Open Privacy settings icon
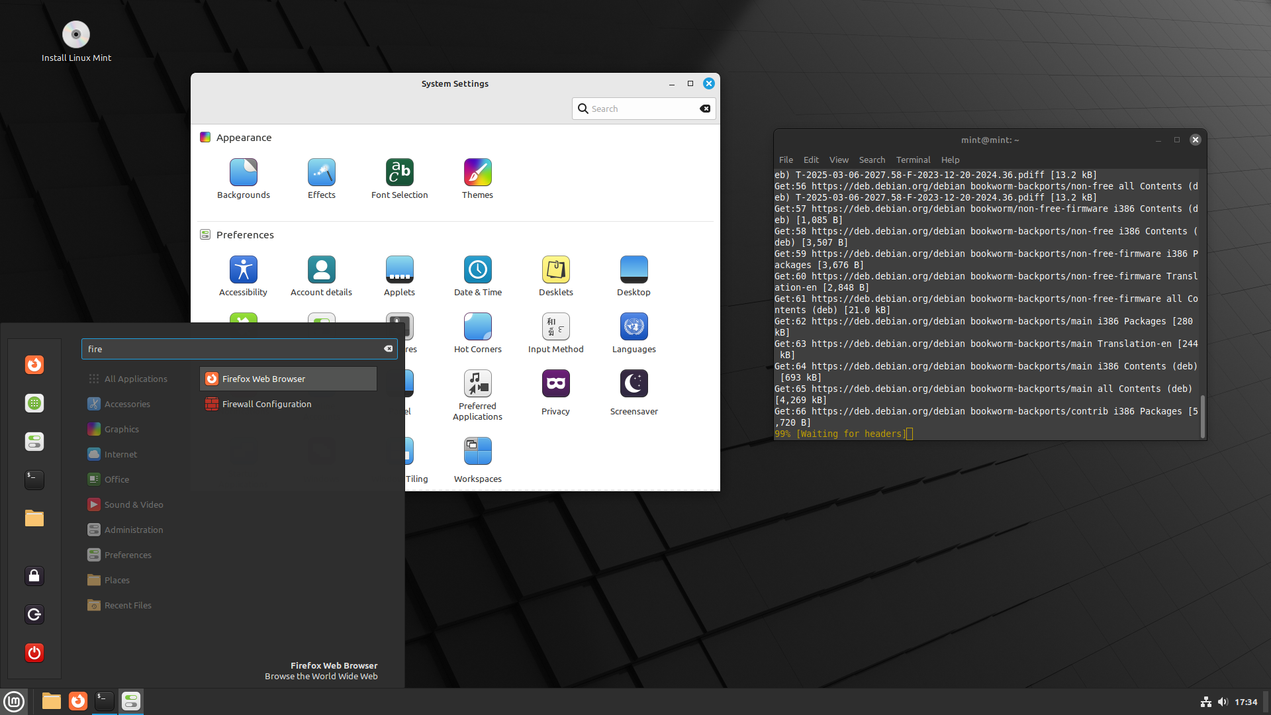 point(555,385)
